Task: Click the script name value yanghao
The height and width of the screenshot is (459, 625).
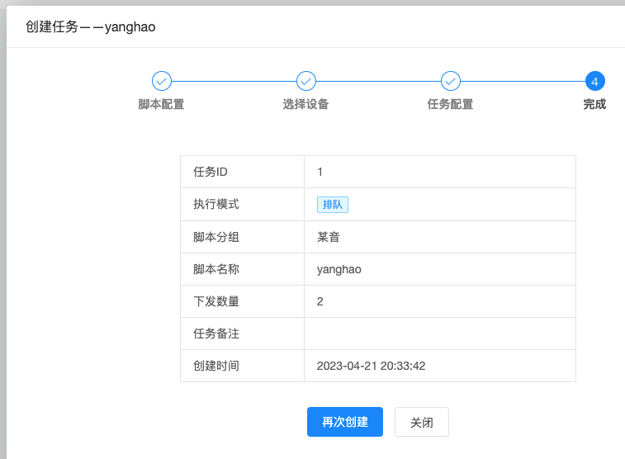Action: [339, 269]
